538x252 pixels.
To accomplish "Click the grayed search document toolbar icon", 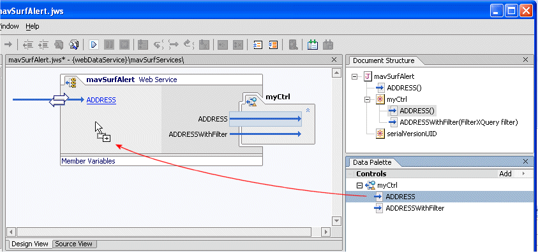I will point(293,45).
